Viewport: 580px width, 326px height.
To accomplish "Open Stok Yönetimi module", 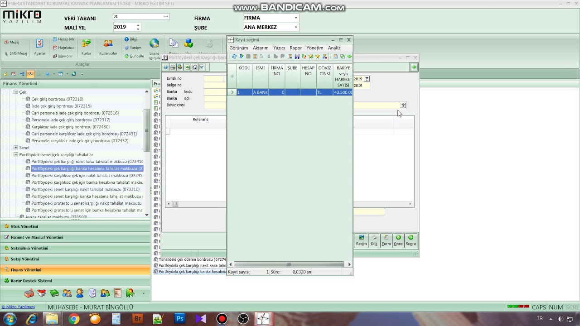I will tap(75, 226).
